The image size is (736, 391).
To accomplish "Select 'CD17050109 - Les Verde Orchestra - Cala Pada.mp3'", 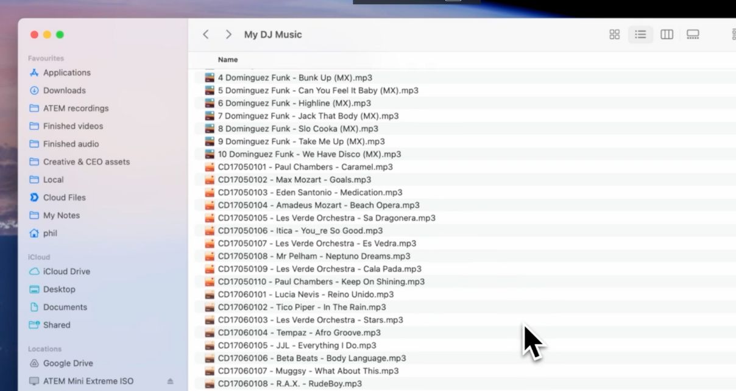I will [x=319, y=269].
